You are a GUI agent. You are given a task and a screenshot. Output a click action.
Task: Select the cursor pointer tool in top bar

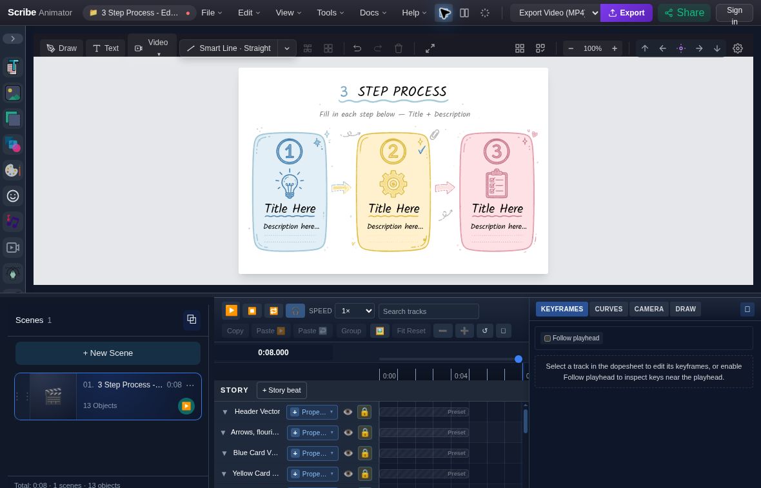point(444,13)
